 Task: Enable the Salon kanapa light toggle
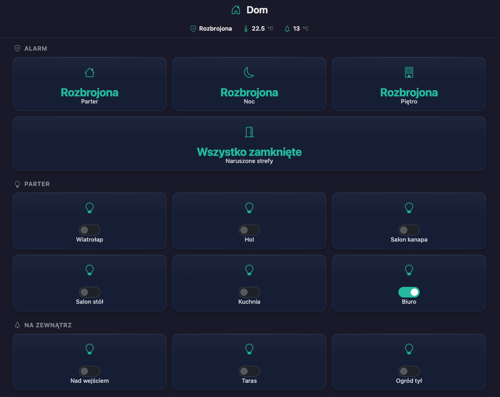[x=409, y=230]
